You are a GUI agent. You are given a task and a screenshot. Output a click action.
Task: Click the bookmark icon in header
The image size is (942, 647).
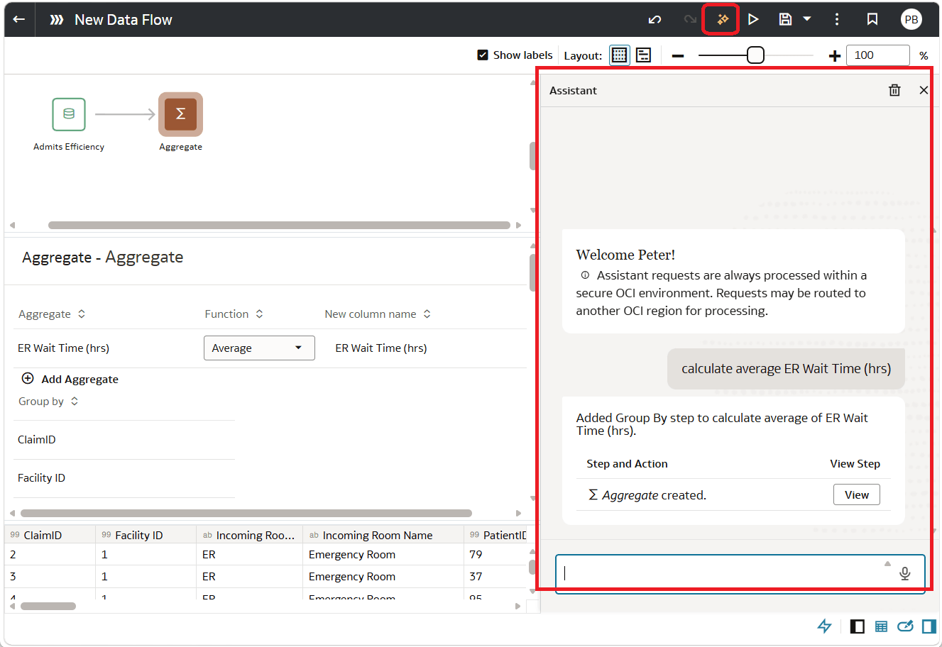pos(872,19)
